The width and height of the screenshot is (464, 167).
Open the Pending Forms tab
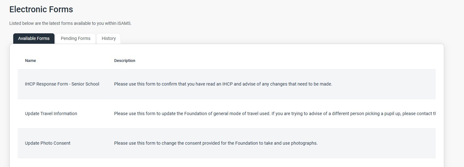(76, 38)
